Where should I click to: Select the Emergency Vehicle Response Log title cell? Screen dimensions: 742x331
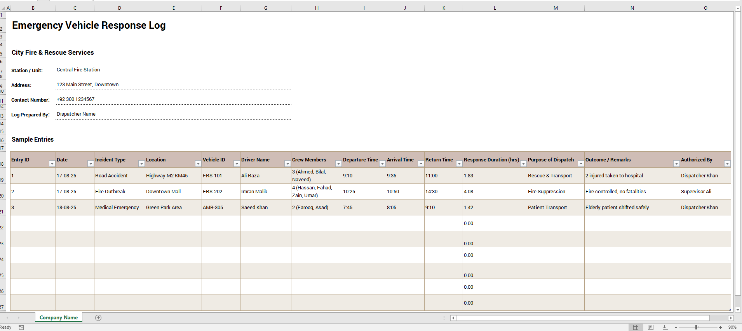(x=89, y=25)
